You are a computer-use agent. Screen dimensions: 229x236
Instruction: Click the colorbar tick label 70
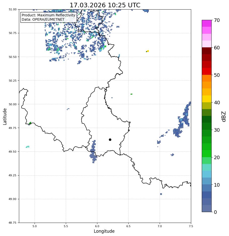pos(217,20)
